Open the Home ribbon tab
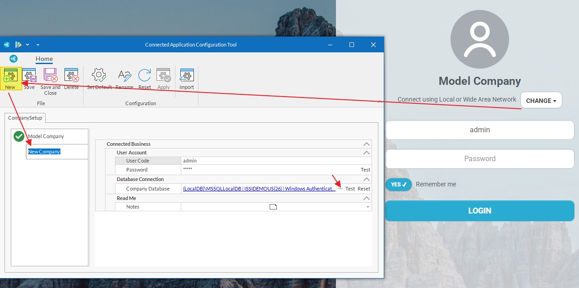This screenshot has height=288, width=579. [x=44, y=59]
